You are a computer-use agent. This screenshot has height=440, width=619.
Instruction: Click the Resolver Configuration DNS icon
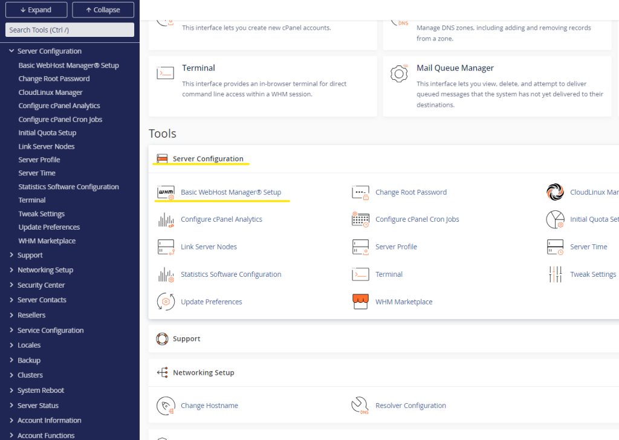[x=360, y=406]
